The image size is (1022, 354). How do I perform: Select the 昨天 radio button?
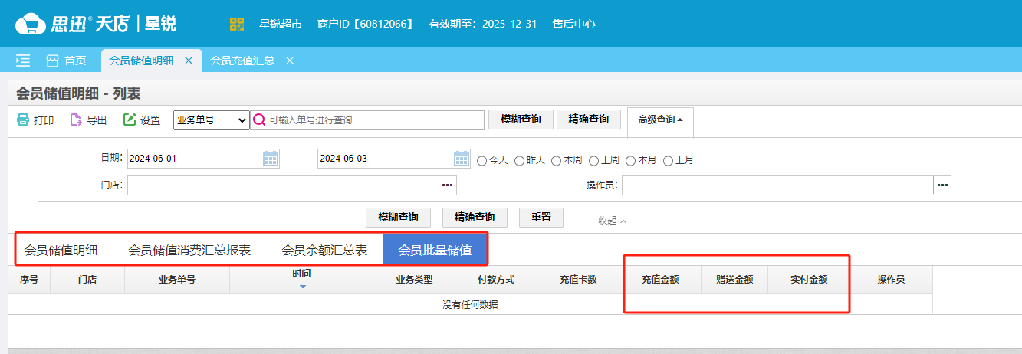pyautogui.click(x=520, y=161)
